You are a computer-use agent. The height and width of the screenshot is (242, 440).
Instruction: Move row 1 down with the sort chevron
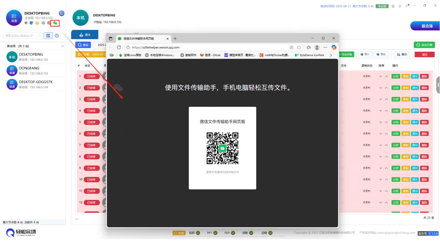click(380, 76)
